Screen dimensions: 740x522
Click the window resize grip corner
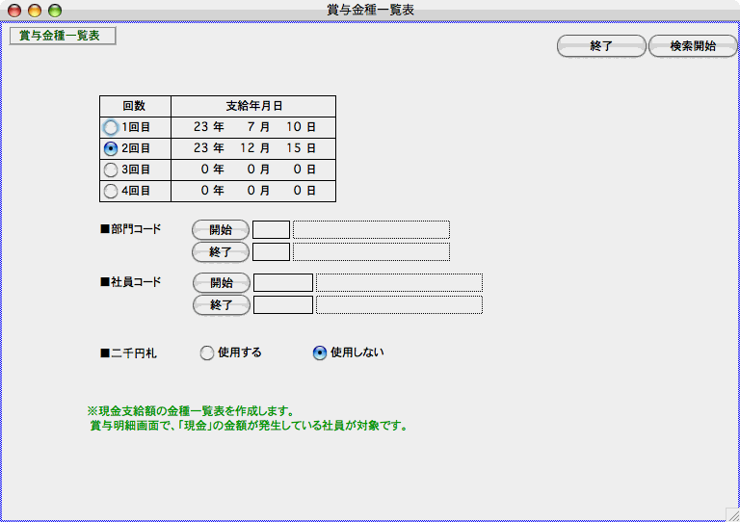(731, 513)
